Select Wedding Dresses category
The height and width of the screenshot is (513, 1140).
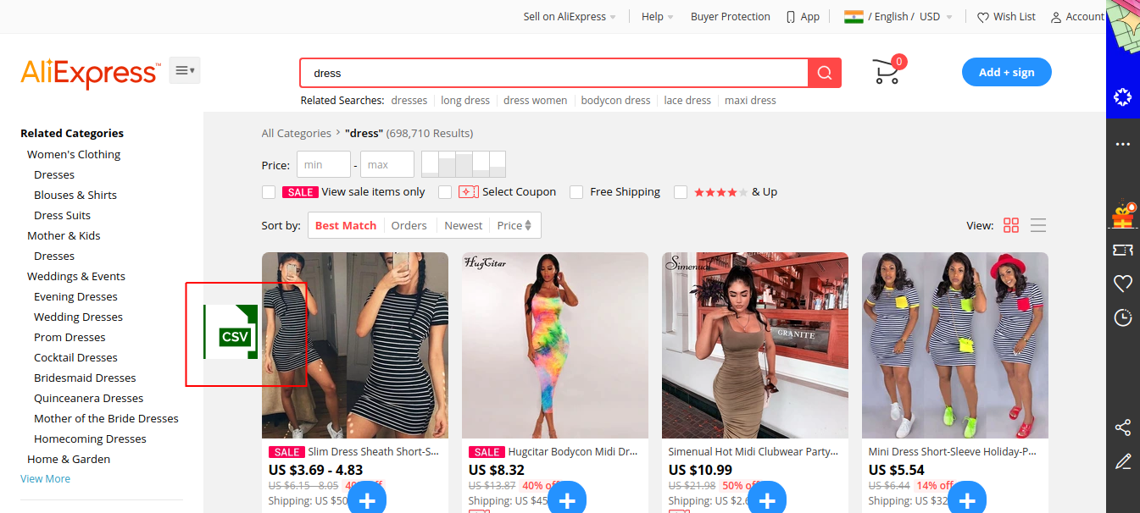click(78, 317)
